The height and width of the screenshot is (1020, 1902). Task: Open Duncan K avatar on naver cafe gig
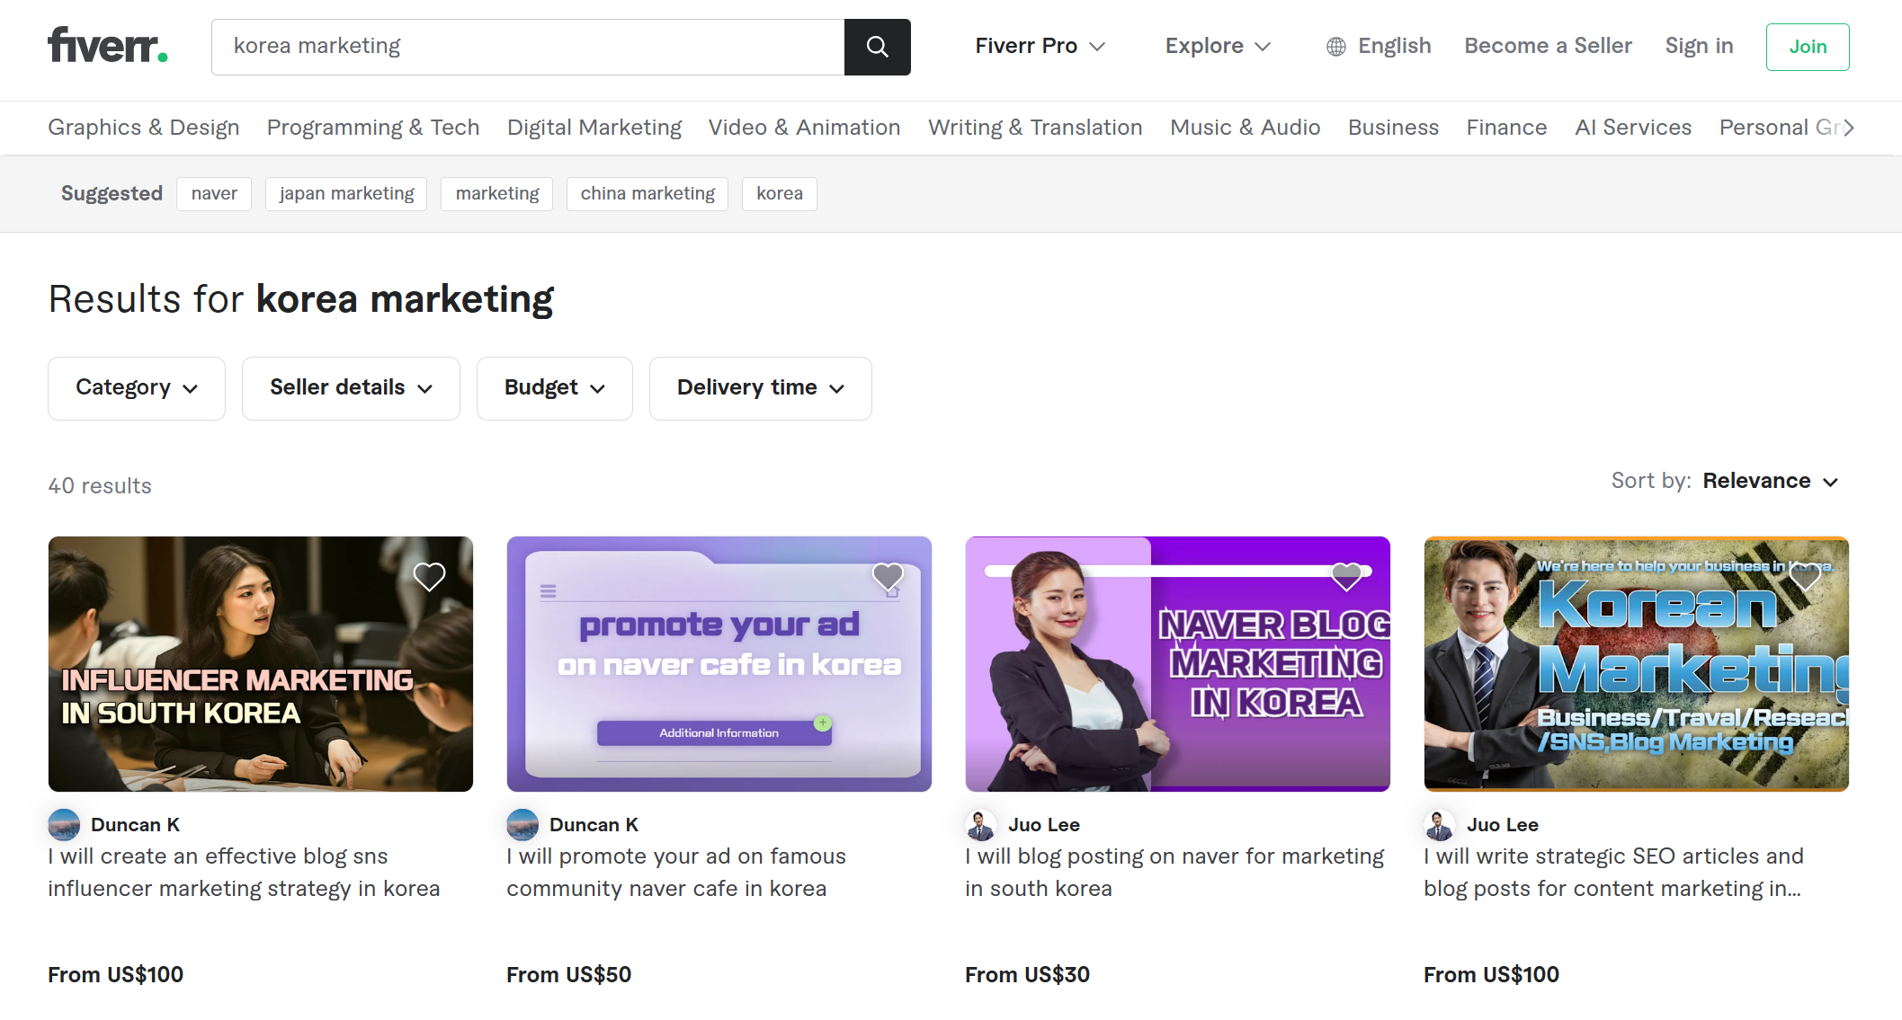click(x=522, y=824)
